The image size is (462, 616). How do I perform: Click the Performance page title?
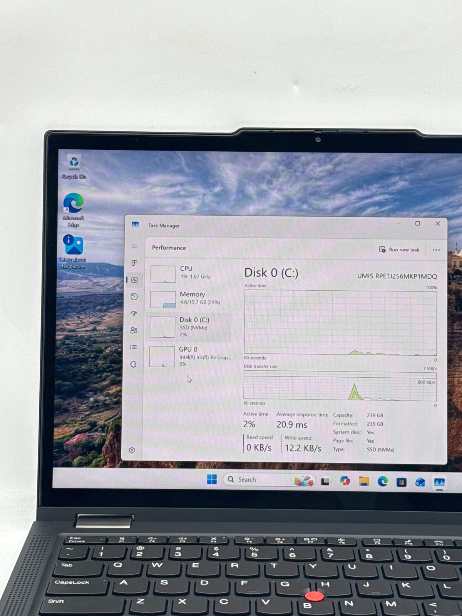click(169, 248)
